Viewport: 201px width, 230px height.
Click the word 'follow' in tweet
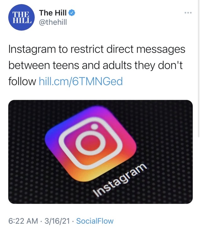(x=22, y=81)
